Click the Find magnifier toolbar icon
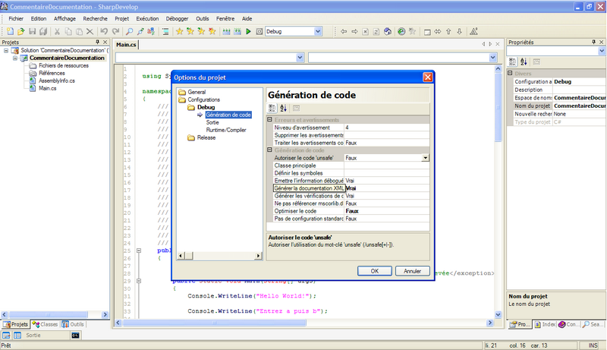This screenshot has width=607, height=350. (x=130, y=31)
